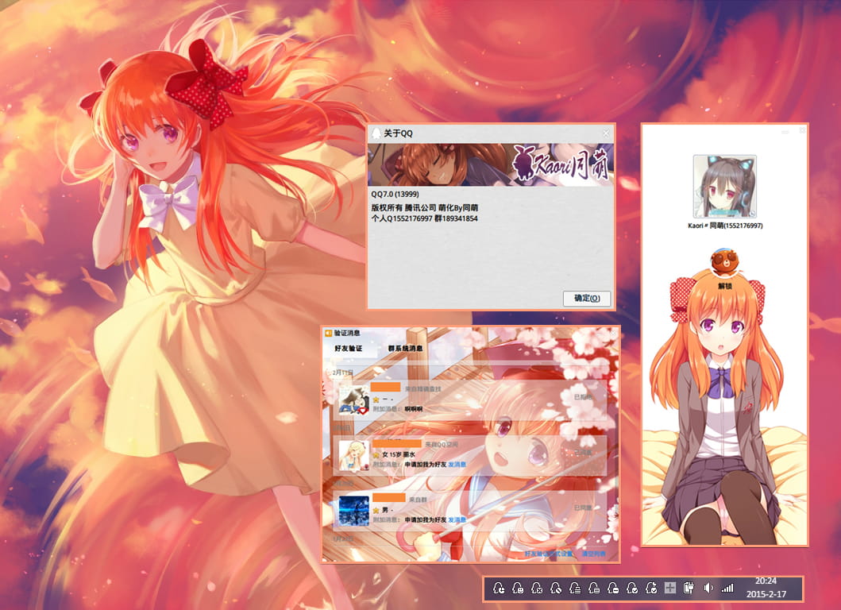Image resolution: width=841 pixels, height=610 pixels.
Task: Close the QQ lock window
Action: coord(802,130)
